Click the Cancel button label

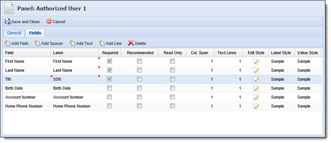tap(59, 22)
